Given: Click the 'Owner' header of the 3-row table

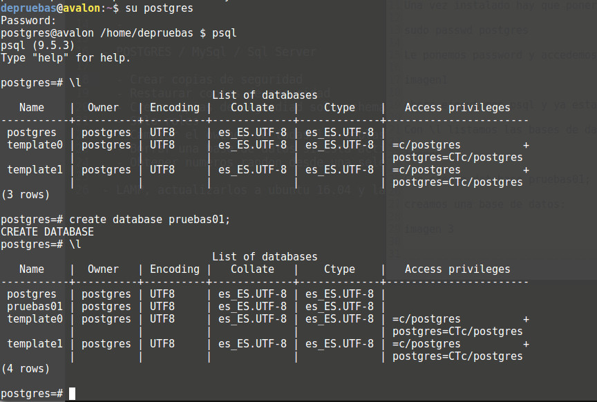Looking at the screenshot, I should click(x=103, y=108).
